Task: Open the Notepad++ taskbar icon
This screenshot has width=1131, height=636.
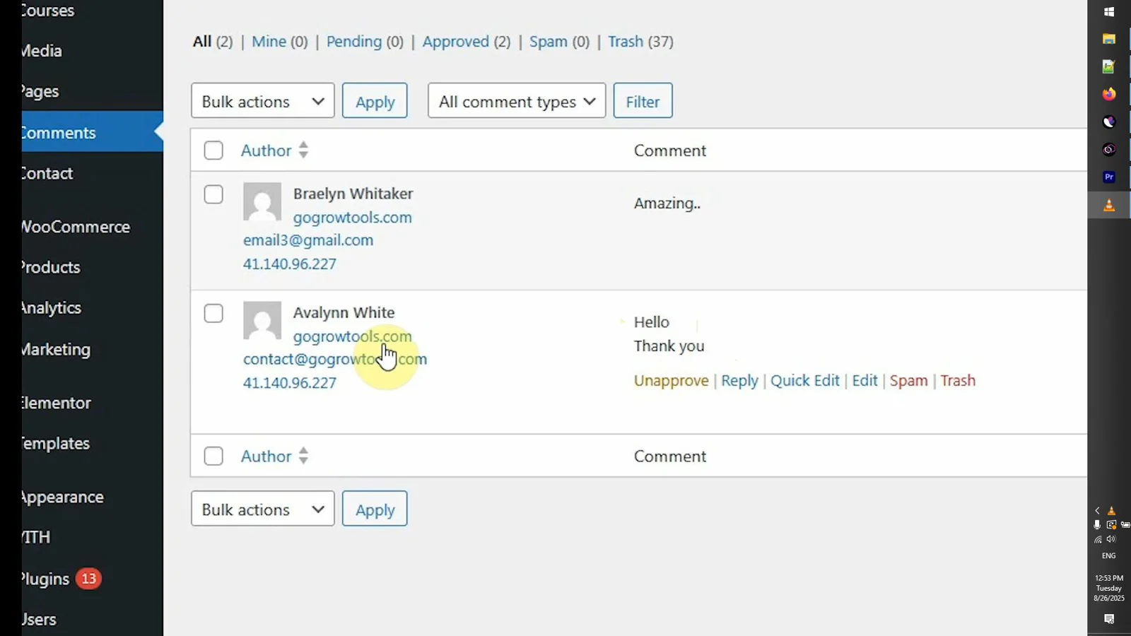Action: click(1109, 66)
